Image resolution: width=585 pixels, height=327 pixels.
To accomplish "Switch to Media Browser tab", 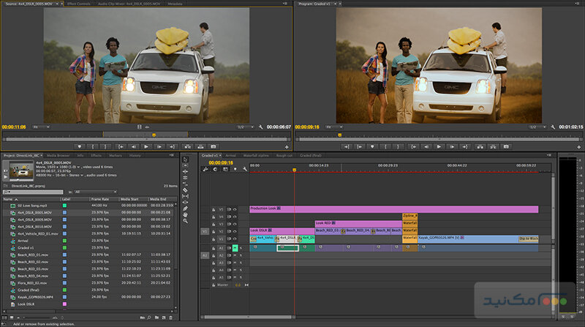I will 58,155.
